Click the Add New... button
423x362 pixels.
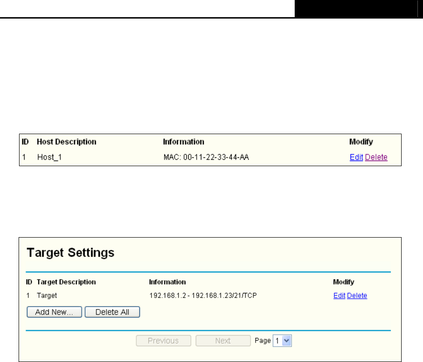pyautogui.click(x=54, y=312)
